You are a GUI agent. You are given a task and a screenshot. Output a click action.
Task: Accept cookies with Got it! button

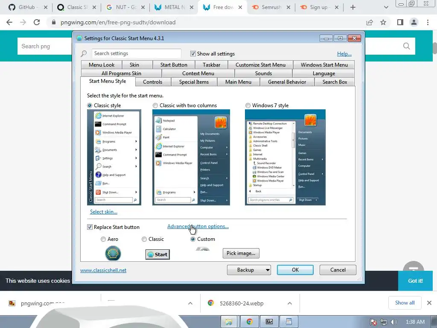[x=415, y=281]
